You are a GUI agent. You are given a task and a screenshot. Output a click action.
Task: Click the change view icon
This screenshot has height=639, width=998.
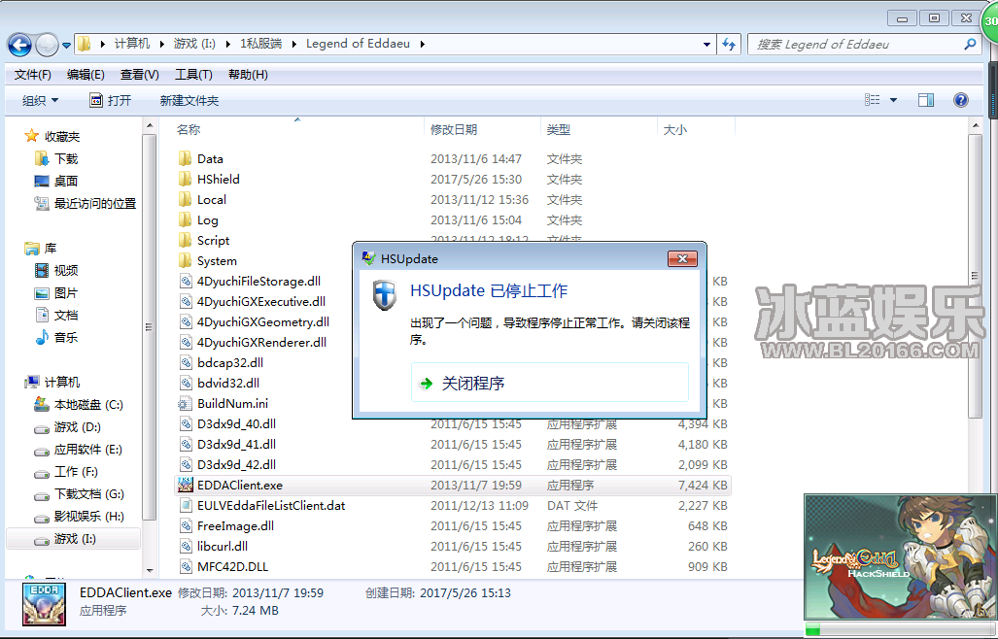[872, 100]
